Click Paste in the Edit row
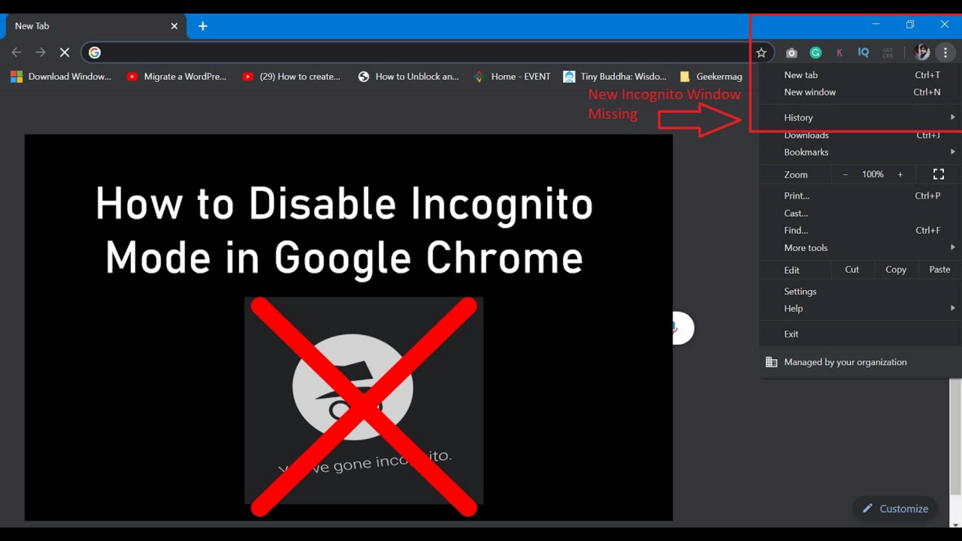This screenshot has height=541, width=962. 939,269
